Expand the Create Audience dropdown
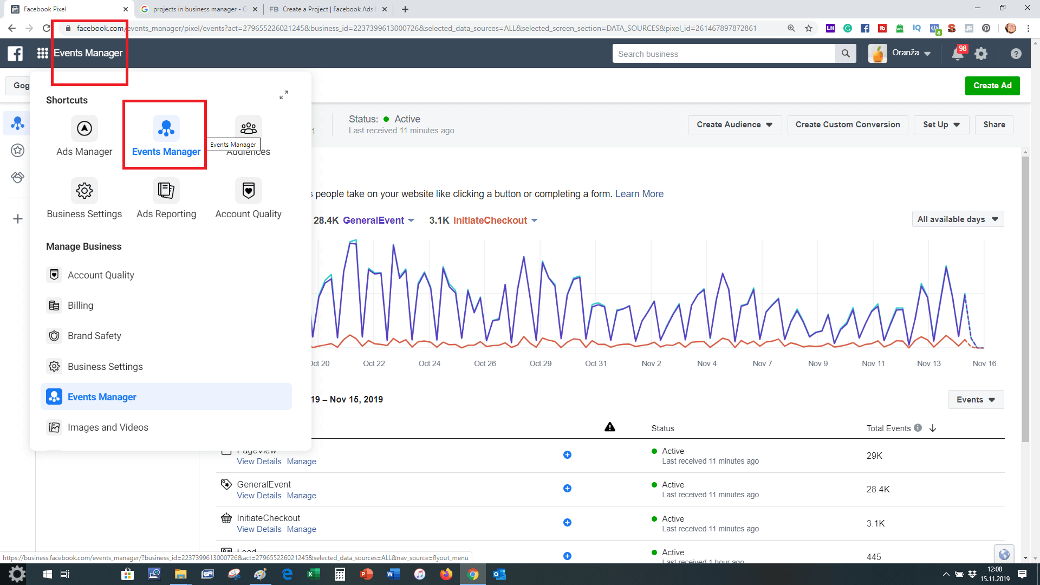The image size is (1040, 585). point(734,125)
